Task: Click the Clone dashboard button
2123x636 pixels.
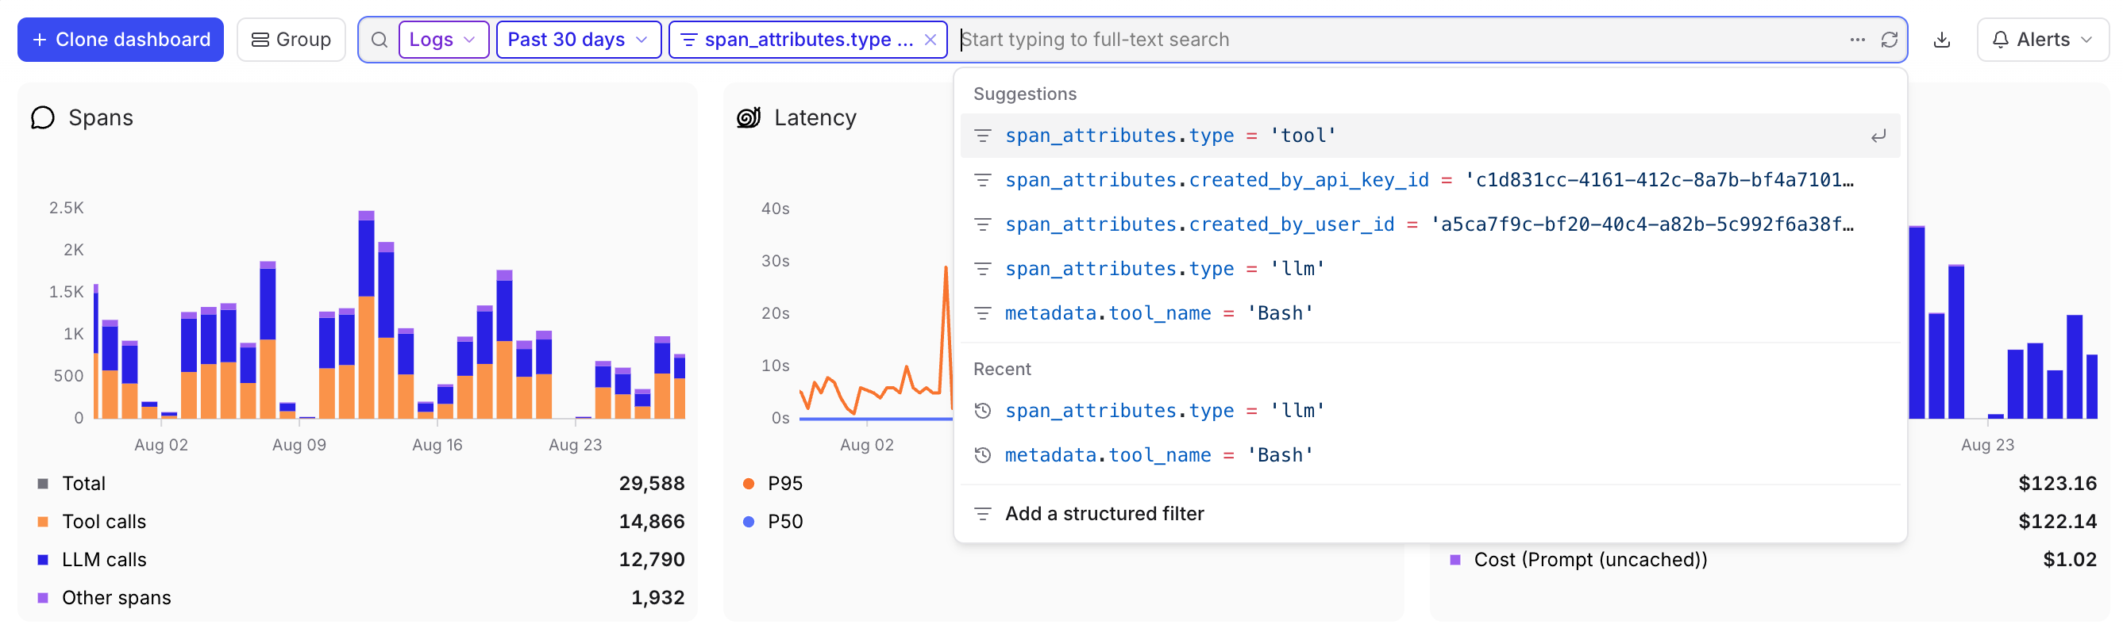Action: [121, 40]
